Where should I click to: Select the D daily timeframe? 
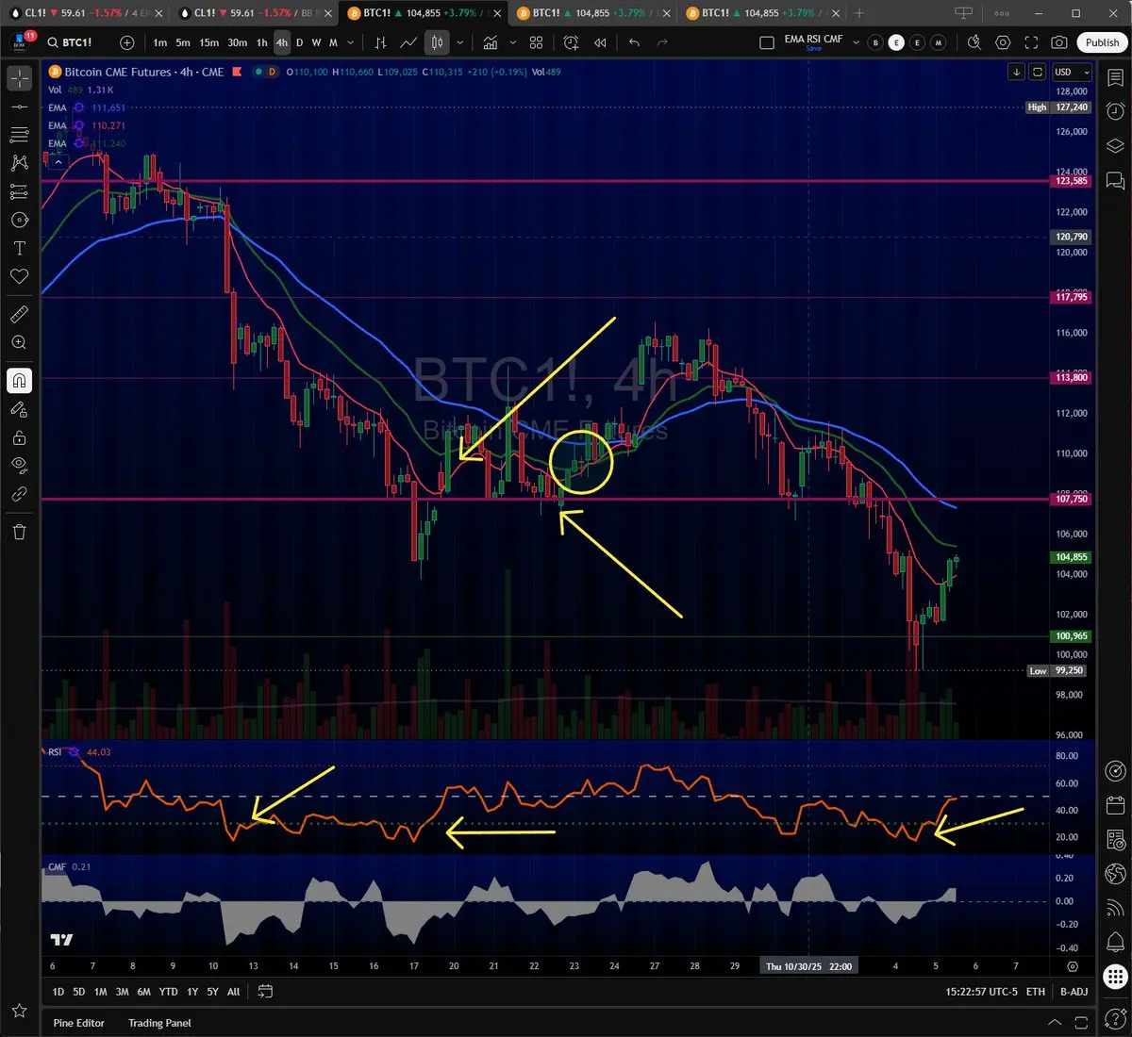tap(299, 42)
